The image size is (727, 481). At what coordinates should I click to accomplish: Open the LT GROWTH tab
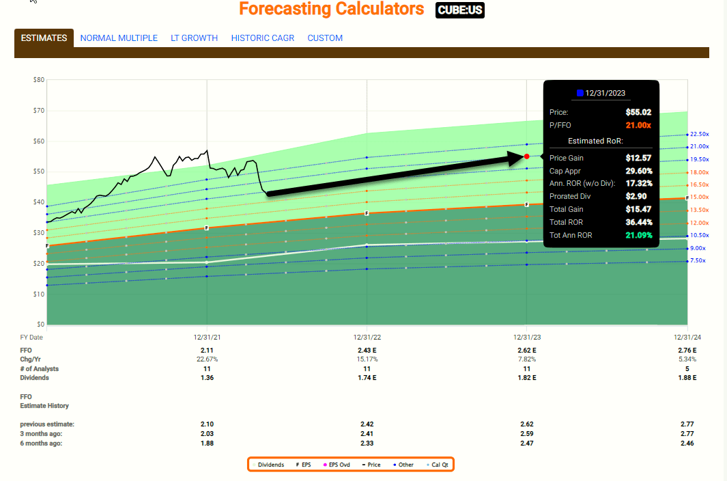195,38
